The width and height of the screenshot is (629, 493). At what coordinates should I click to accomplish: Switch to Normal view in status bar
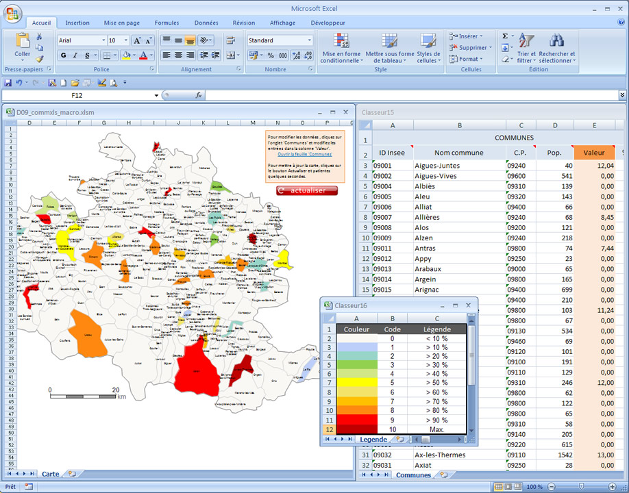[x=498, y=487]
